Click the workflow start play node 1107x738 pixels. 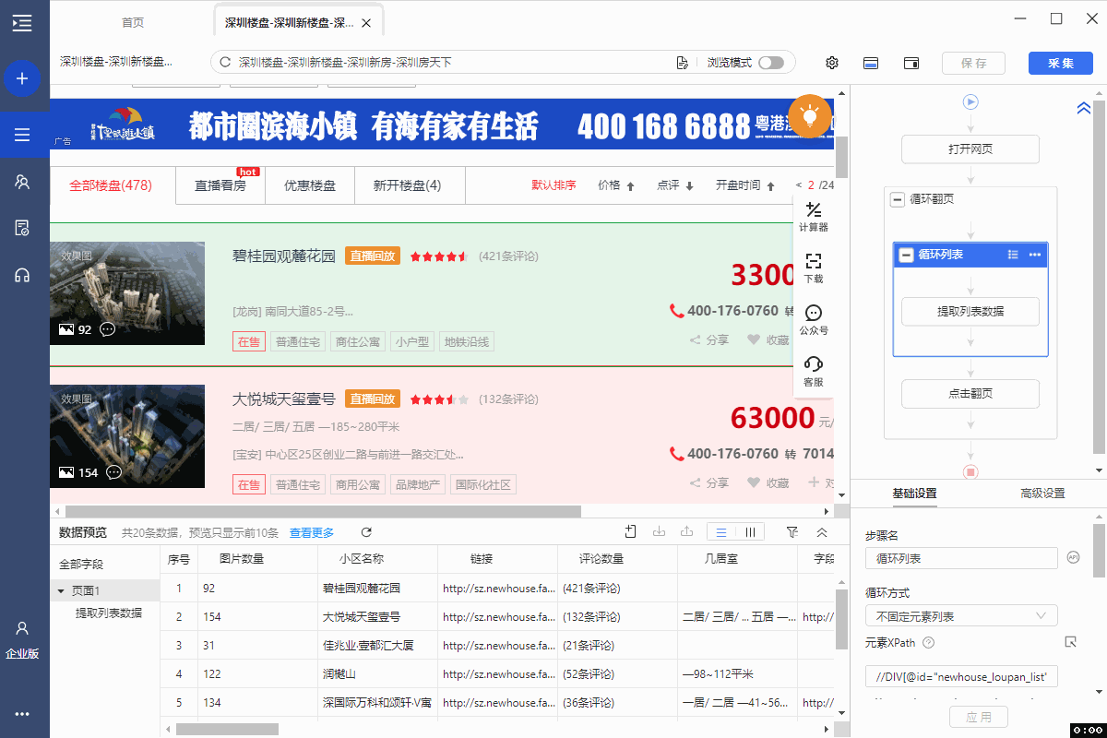[x=970, y=102]
